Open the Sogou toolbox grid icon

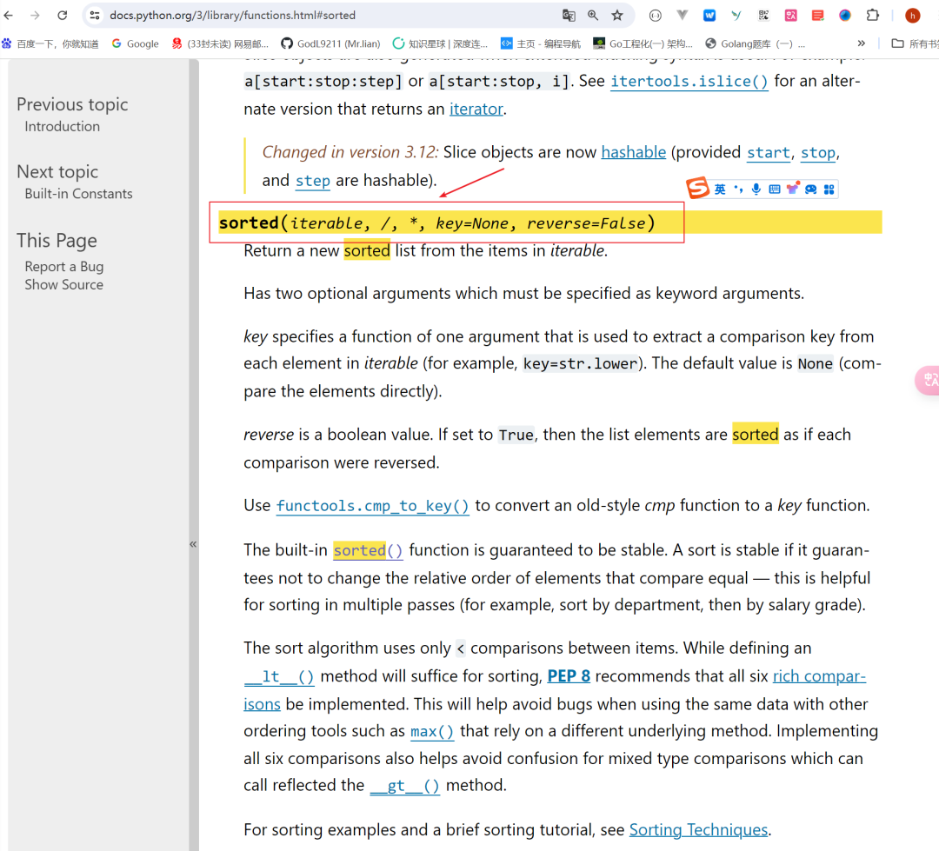(829, 189)
